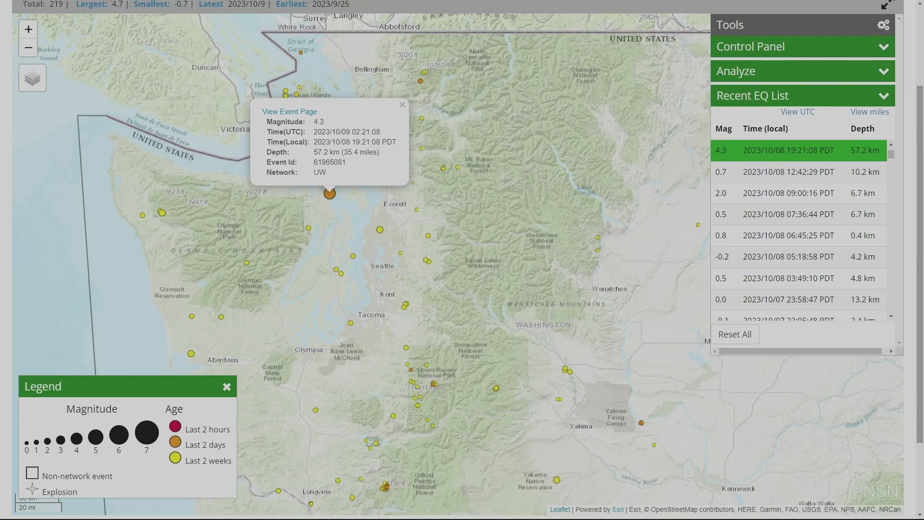Open the Leaflet attribution link
This screenshot has height=520, width=924.
click(560, 509)
